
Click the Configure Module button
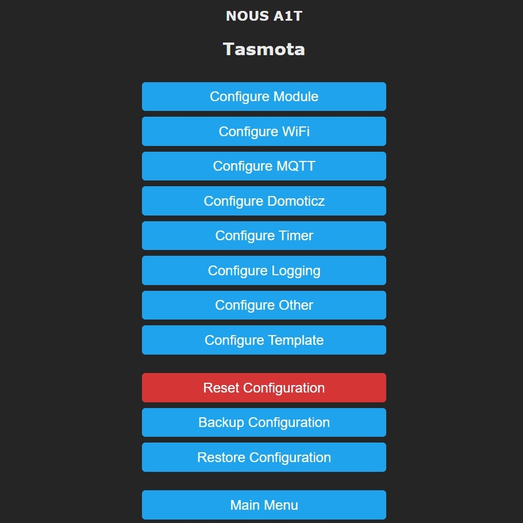click(264, 97)
